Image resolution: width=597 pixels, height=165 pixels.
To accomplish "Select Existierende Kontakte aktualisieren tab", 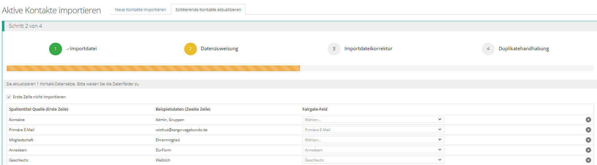I will point(208,10).
